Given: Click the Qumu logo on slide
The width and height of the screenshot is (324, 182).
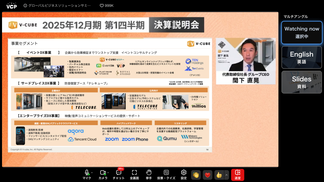Looking at the screenshot, I should pos(167,139).
